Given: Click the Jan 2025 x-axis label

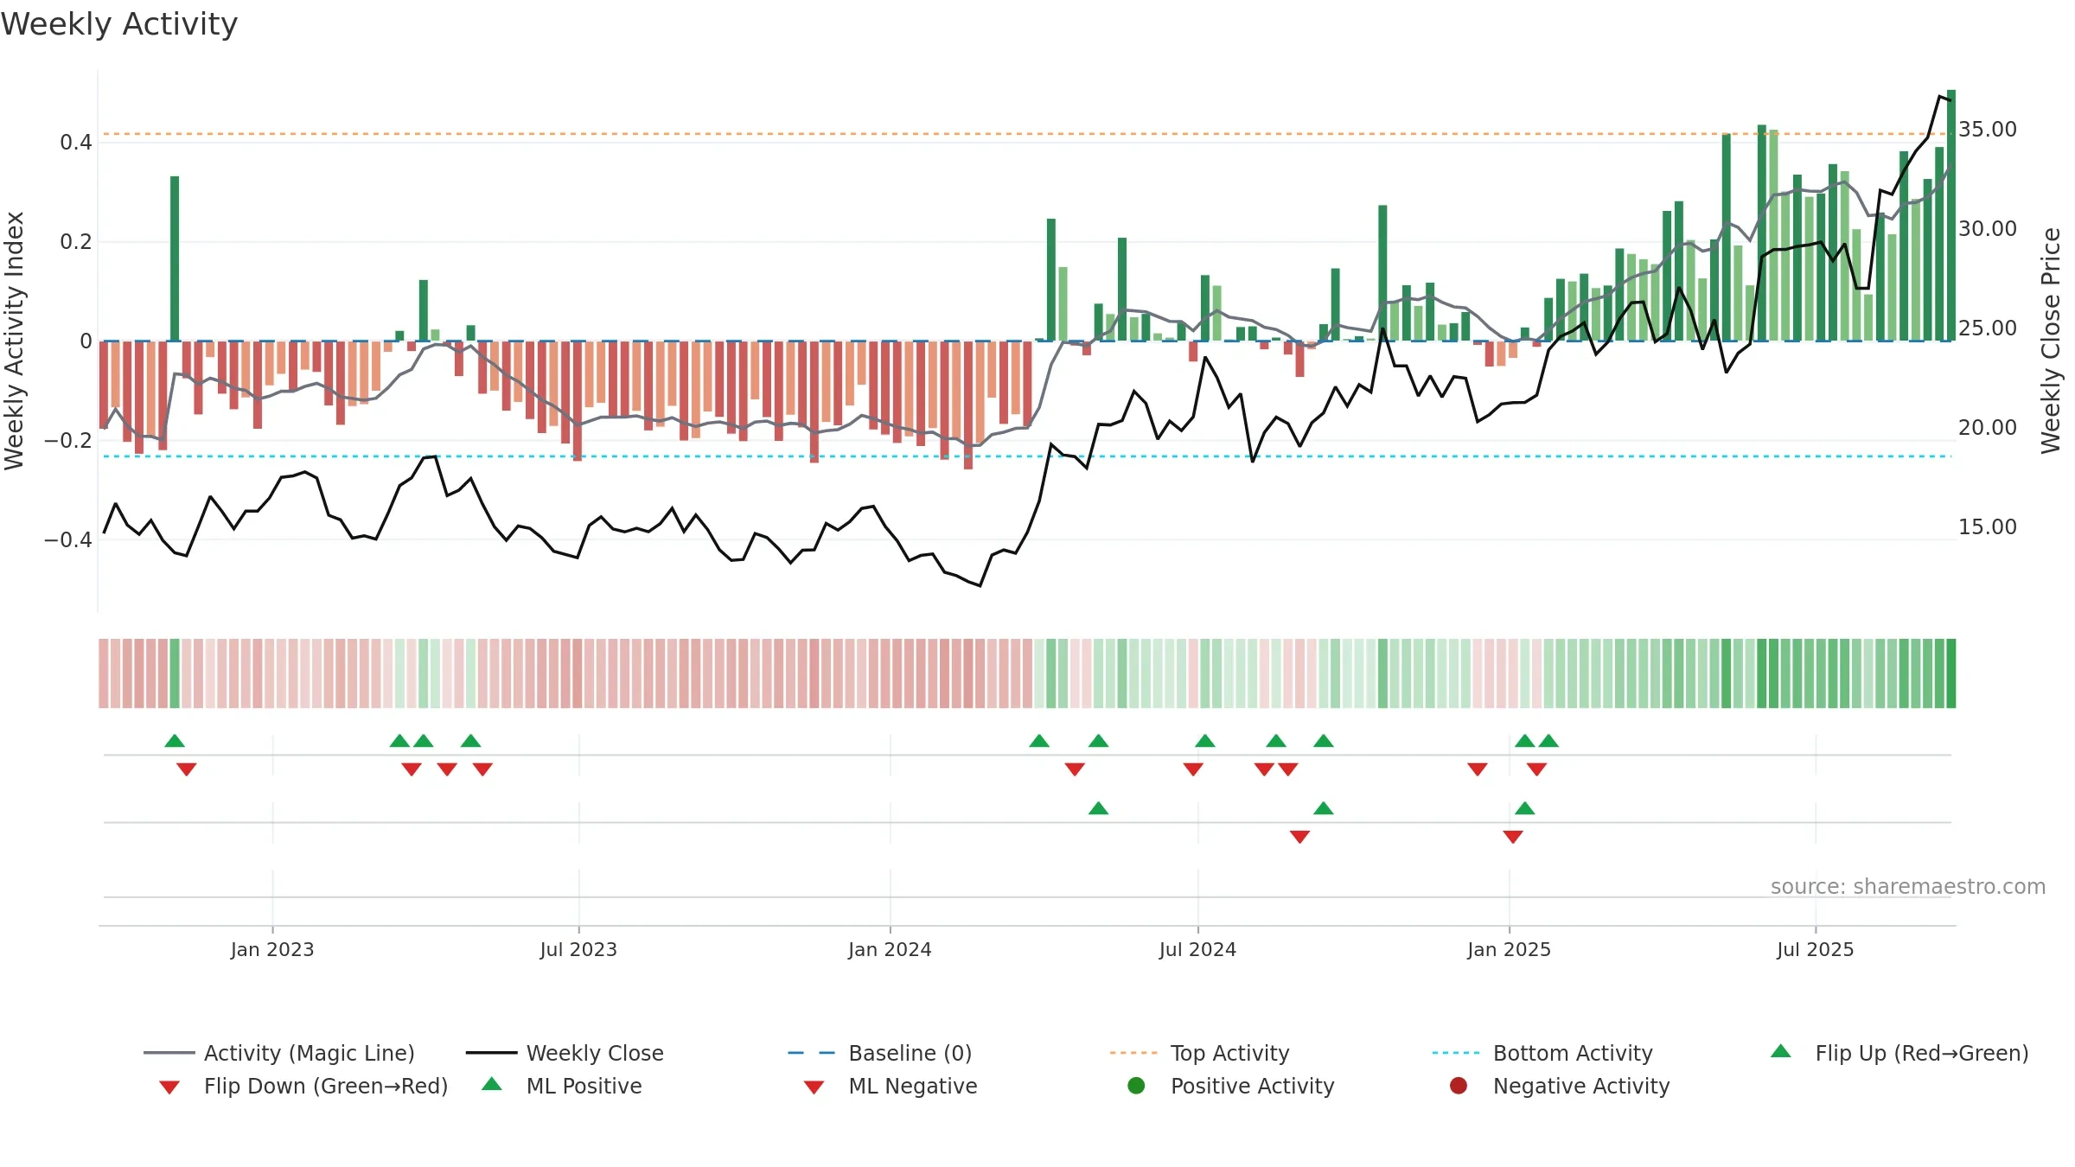Looking at the screenshot, I should [1510, 949].
